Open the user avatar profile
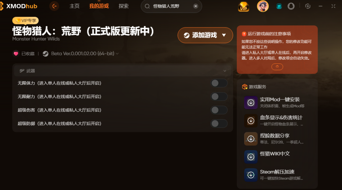342x190 pixels. pyautogui.click(x=263, y=6)
